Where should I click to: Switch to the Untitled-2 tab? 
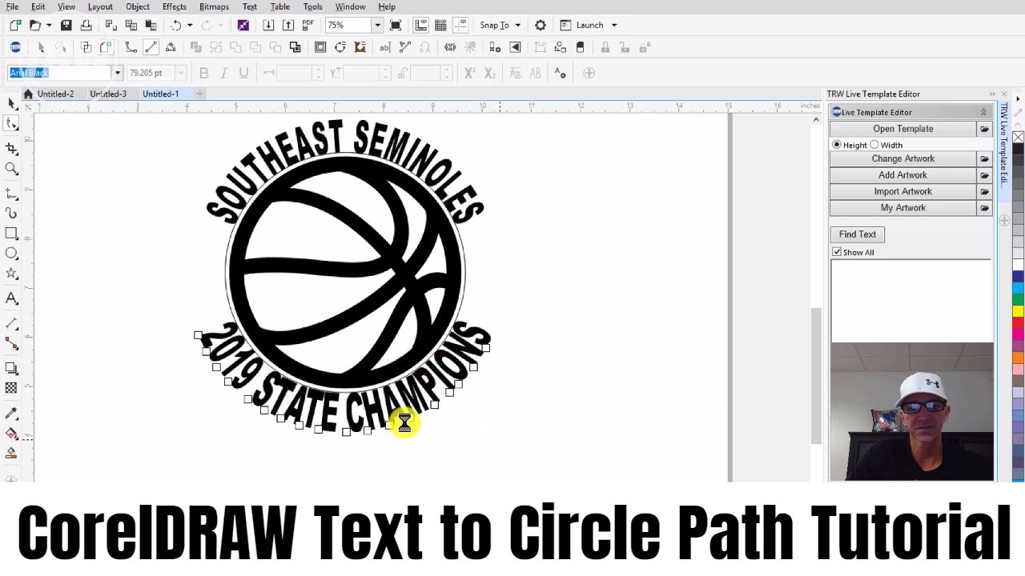point(55,94)
